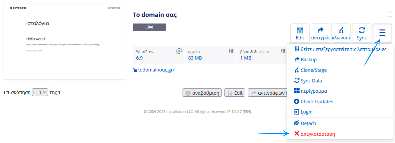
Task: Click the padlock icon beside site URL
Action: tap(135, 70)
